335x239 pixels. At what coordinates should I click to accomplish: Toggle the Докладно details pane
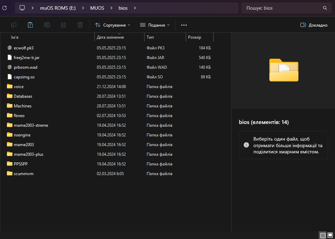pos(314,25)
